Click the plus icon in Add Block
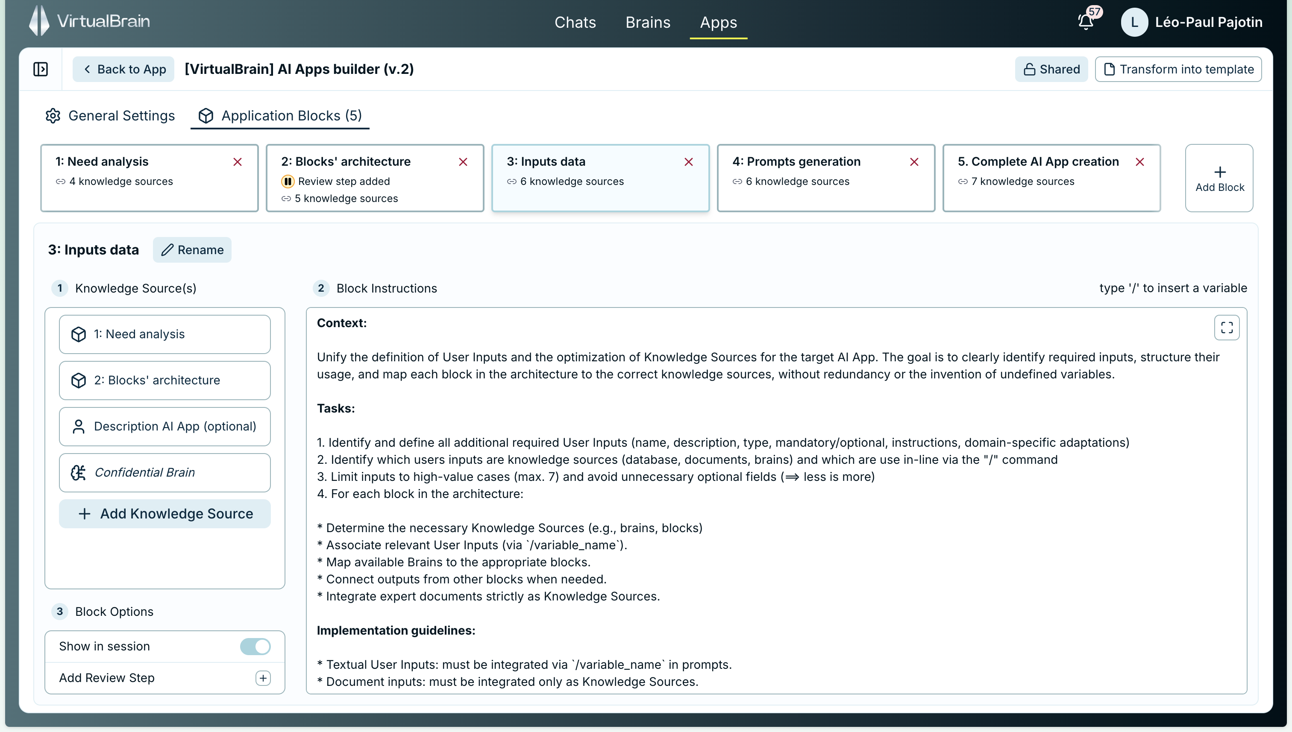Screen dimensions: 1292x732 1219,172
